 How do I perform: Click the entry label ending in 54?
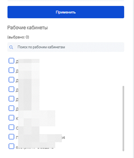40,138
